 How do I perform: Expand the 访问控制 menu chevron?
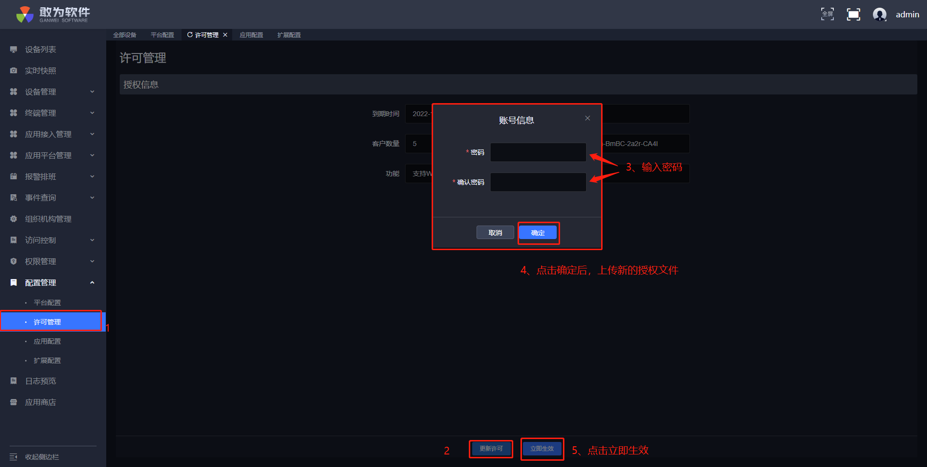tap(92, 240)
